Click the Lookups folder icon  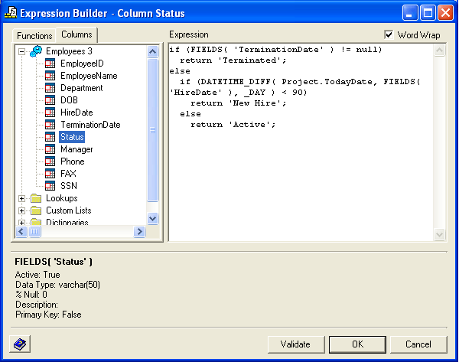point(36,198)
